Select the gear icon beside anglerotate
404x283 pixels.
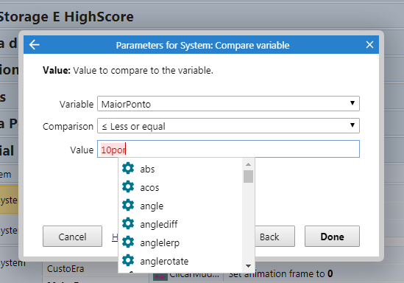128,261
